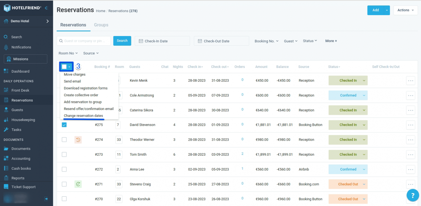Select Send email menu item
421x206 pixels.
coord(72,81)
